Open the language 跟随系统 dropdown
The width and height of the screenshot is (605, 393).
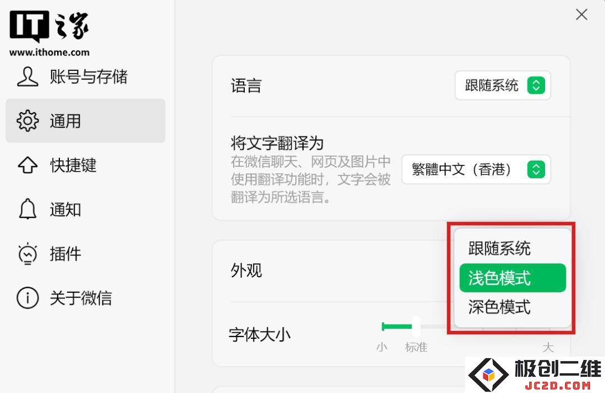click(502, 86)
